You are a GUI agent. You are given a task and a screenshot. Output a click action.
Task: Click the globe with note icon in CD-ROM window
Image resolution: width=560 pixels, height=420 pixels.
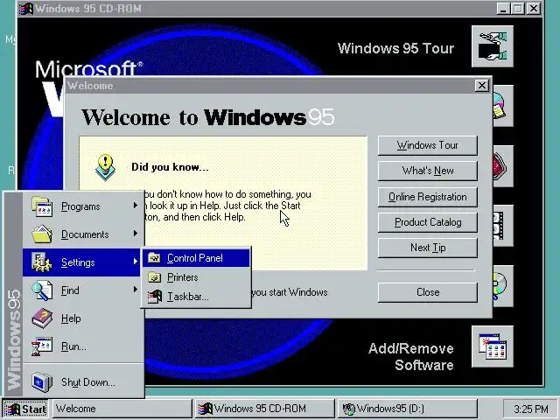tap(503, 106)
